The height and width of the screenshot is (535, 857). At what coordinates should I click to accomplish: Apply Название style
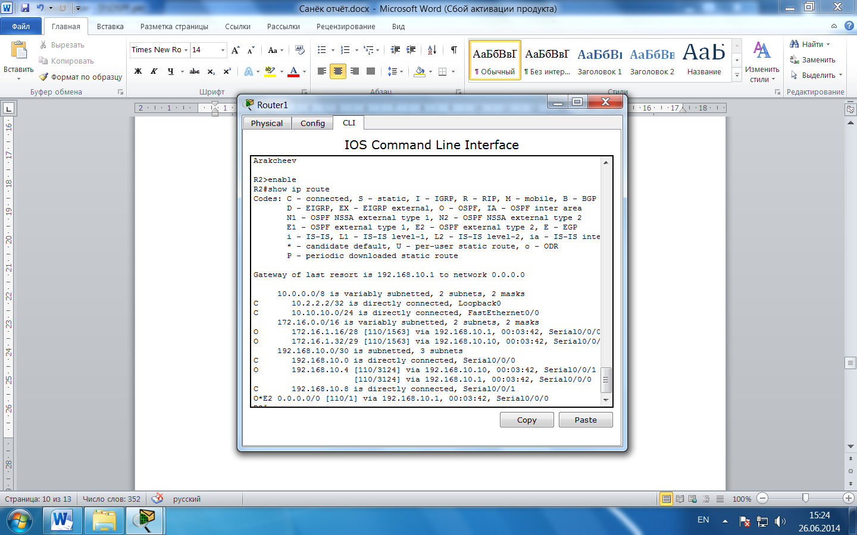click(x=704, y=60)
